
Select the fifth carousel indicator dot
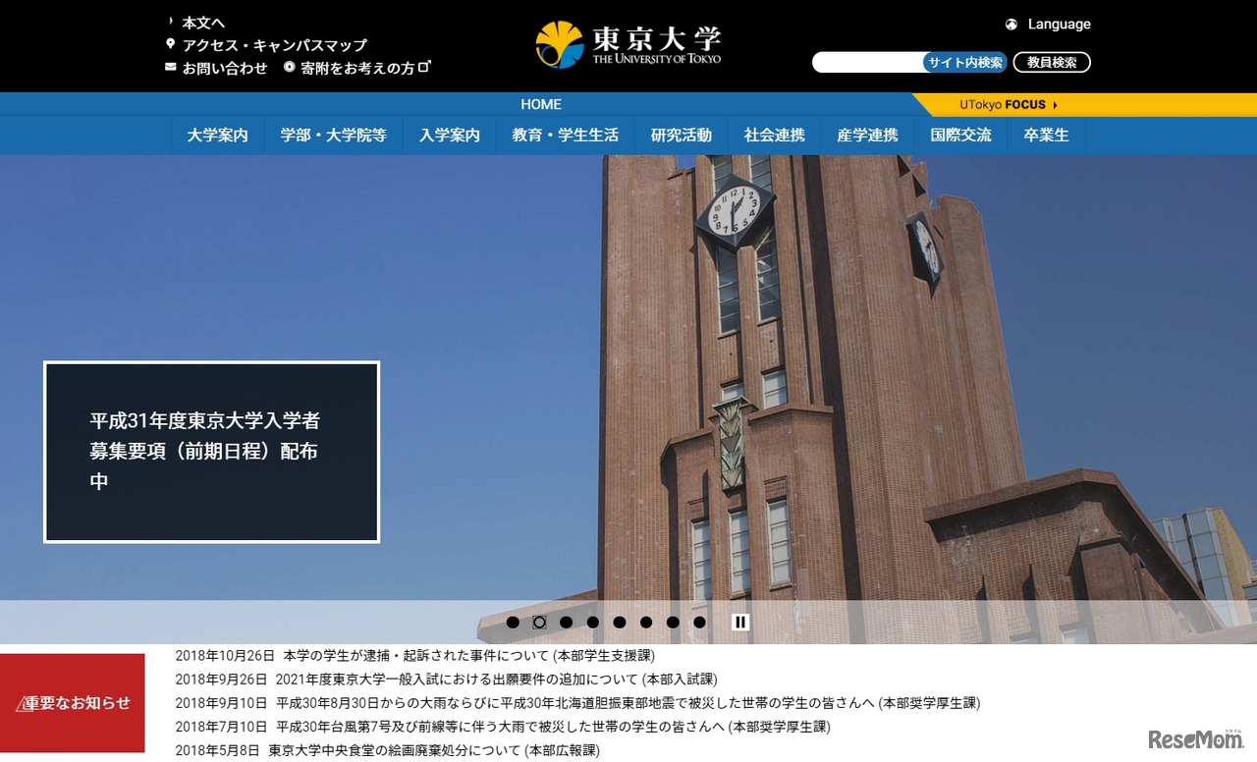[x=620, y=621]
